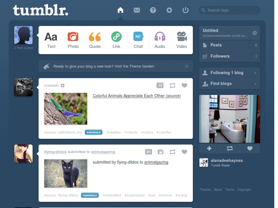Open Colorful Animals Appreciate Each Other link
The height and width of the screenshot is (208, 278).
click(137, 96)
